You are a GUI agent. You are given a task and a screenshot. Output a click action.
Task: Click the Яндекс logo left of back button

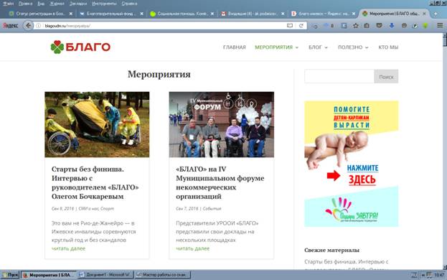tap(11, 26)
